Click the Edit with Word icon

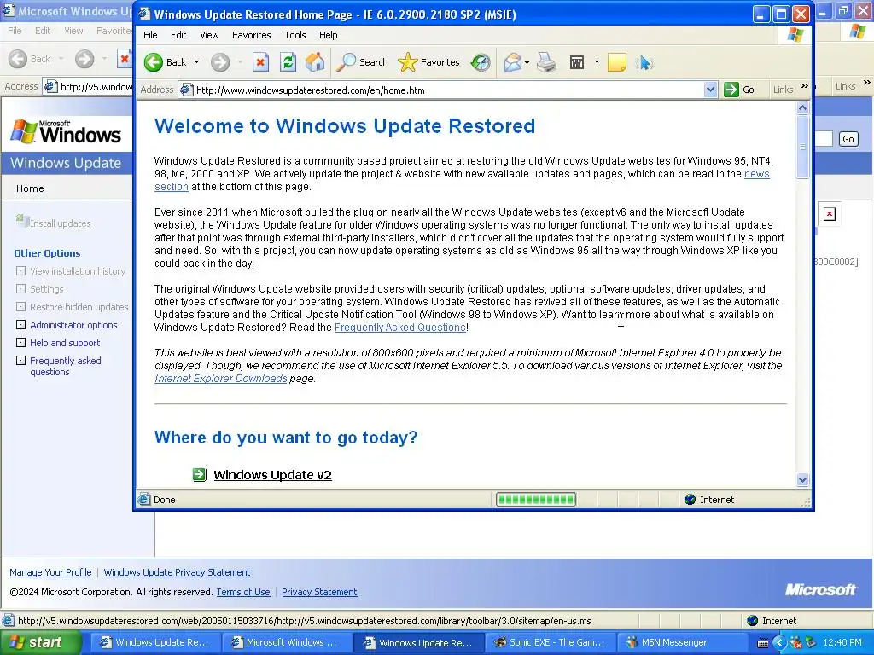coord(577,62)
